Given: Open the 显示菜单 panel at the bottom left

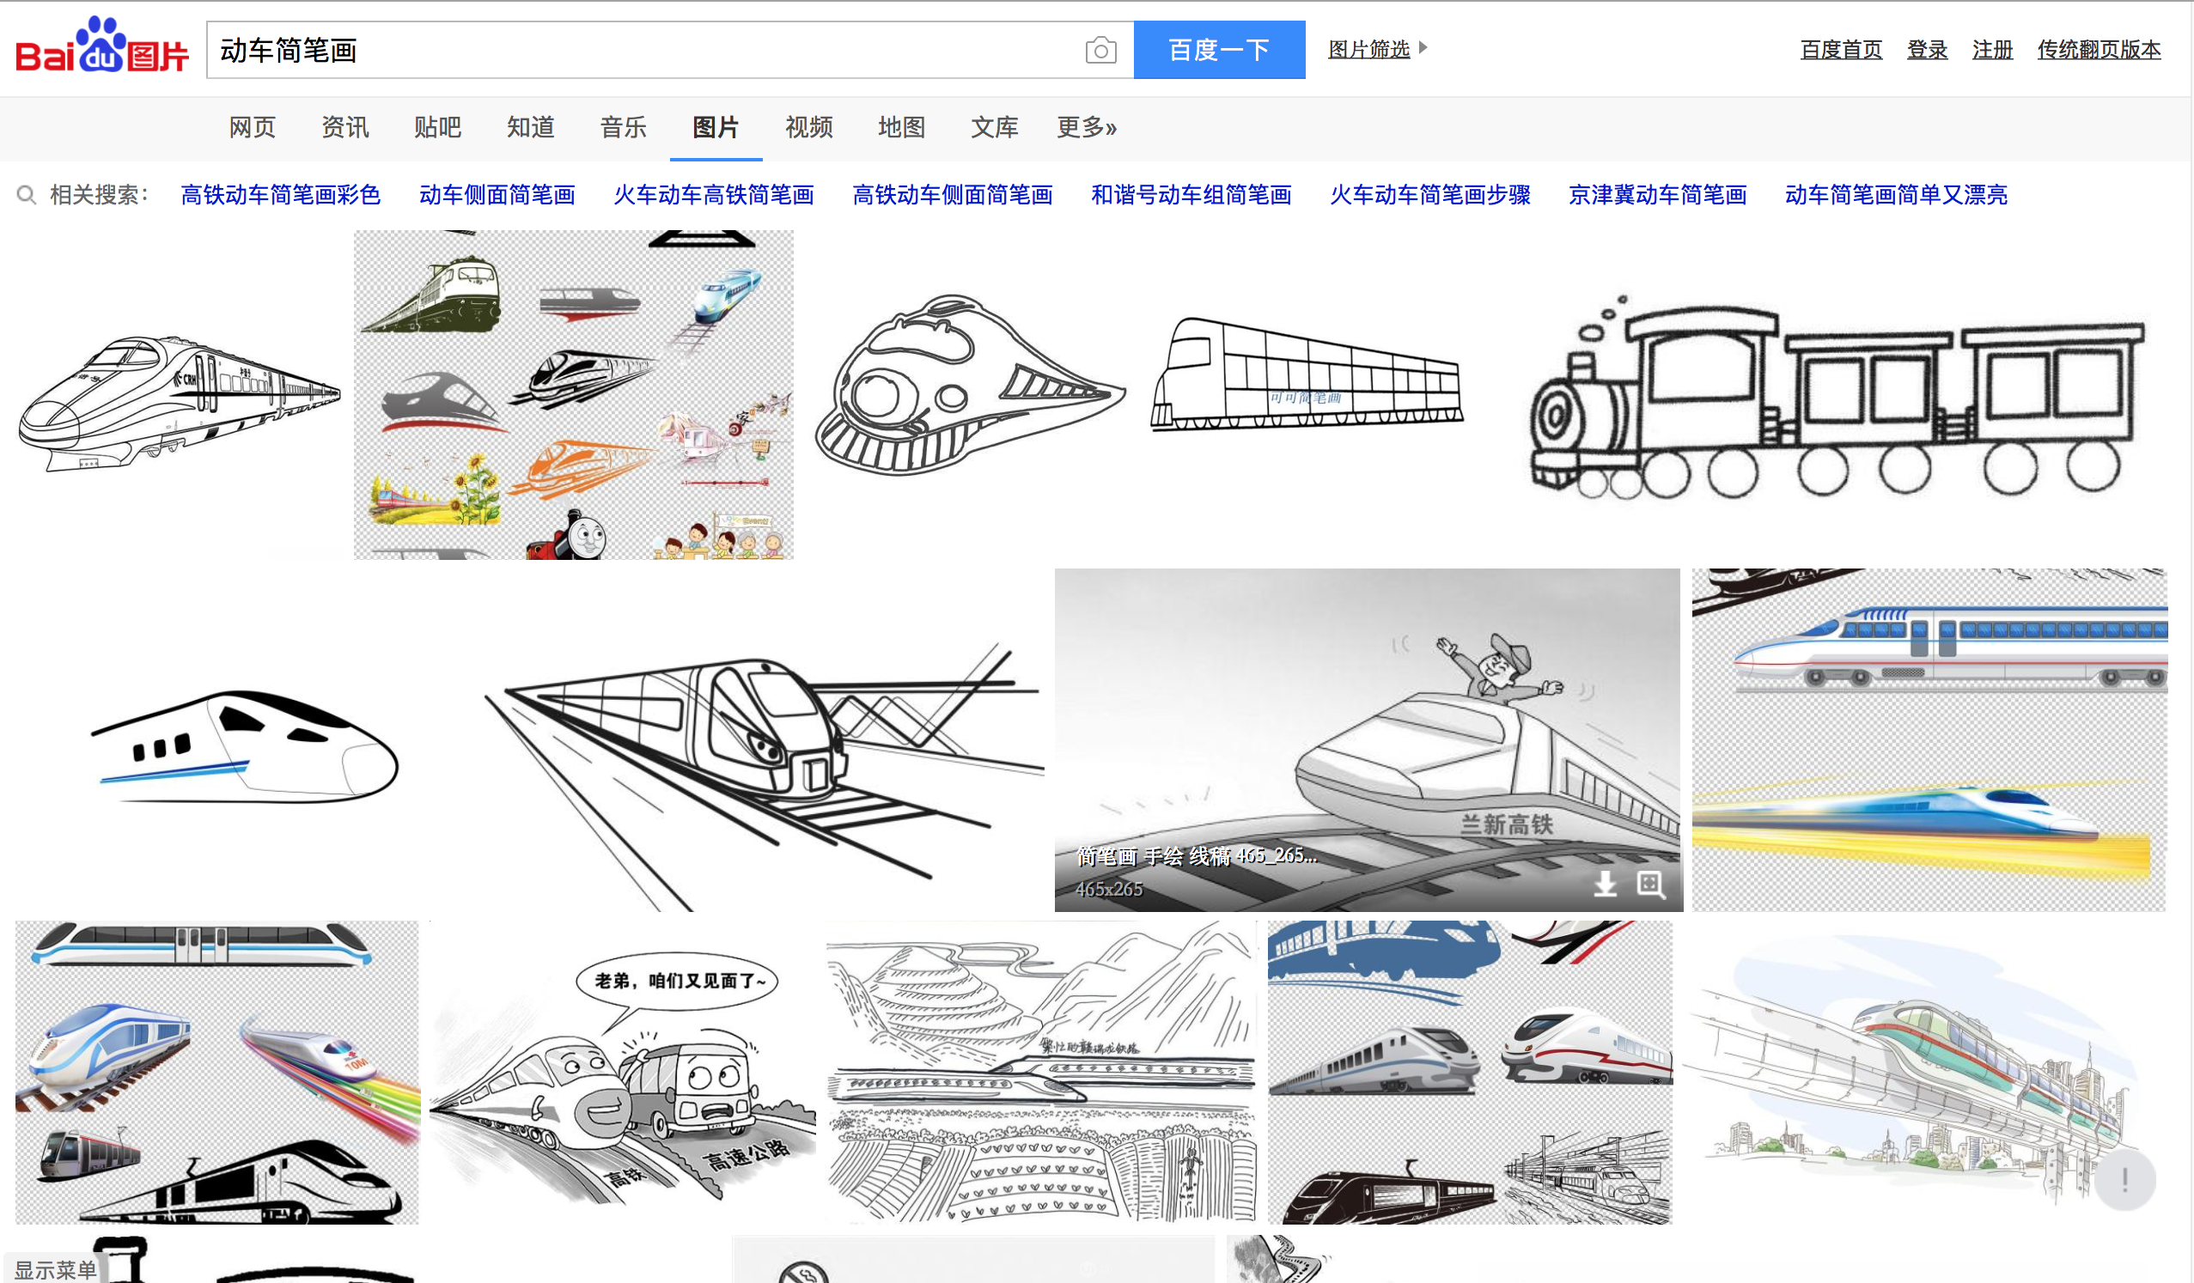Looking at the screenshot, I should (x=55, y=1269).
